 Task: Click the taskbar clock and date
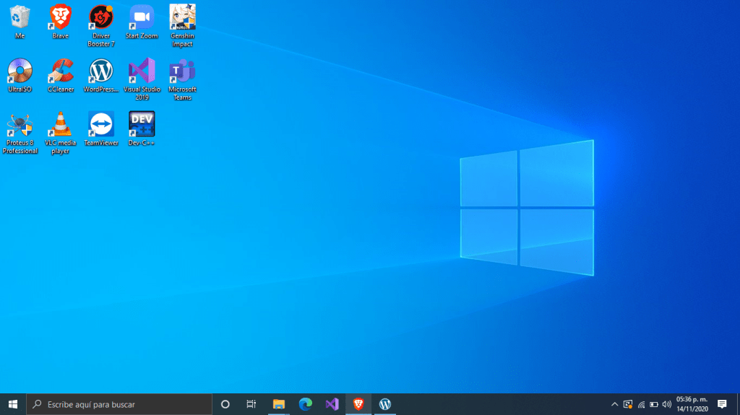click(692, 404)
